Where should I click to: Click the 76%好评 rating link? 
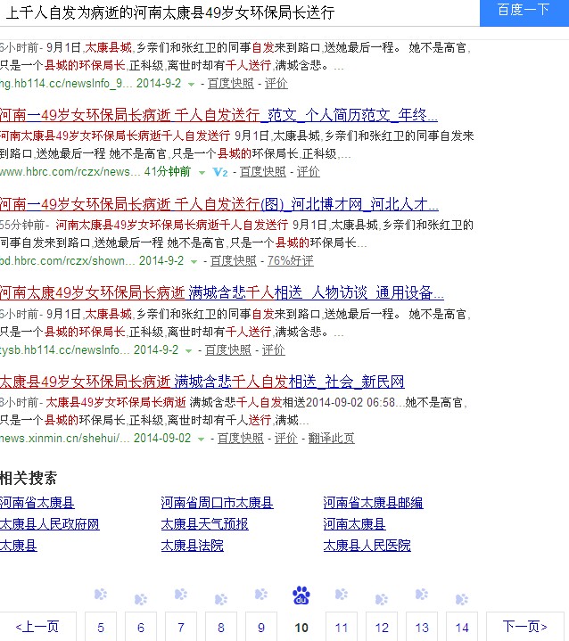291,261
